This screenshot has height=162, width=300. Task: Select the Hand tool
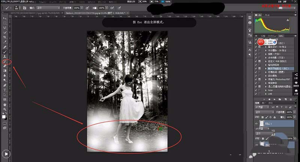click(5, 104)
